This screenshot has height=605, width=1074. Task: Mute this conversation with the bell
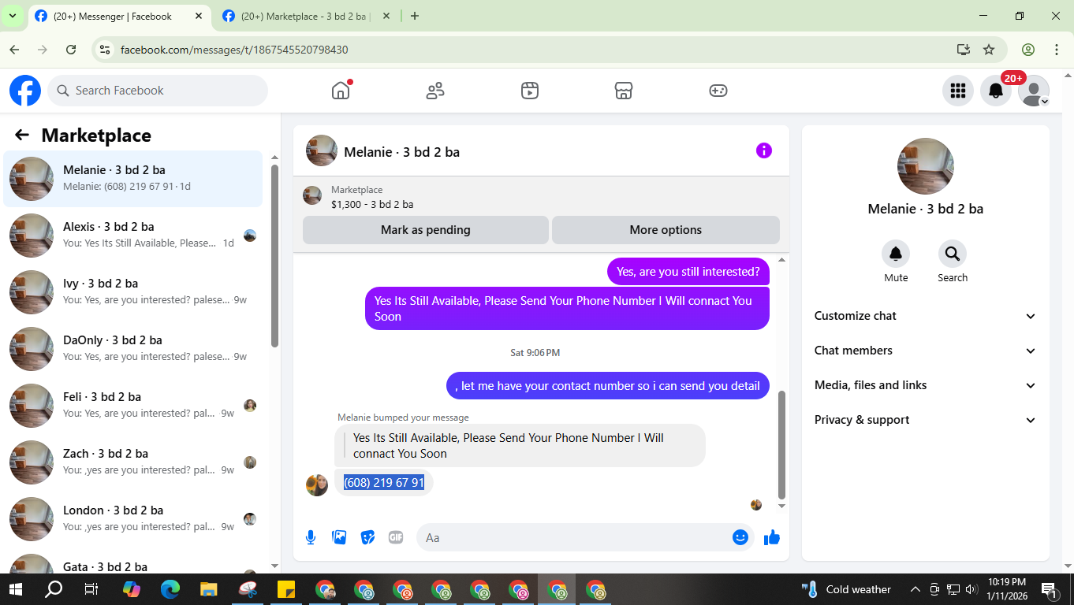tap(896, 254)
